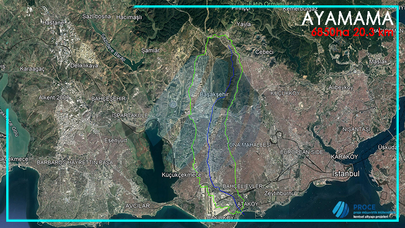
Task: Click the İstanbul city label
Action: tap(345, 173)
